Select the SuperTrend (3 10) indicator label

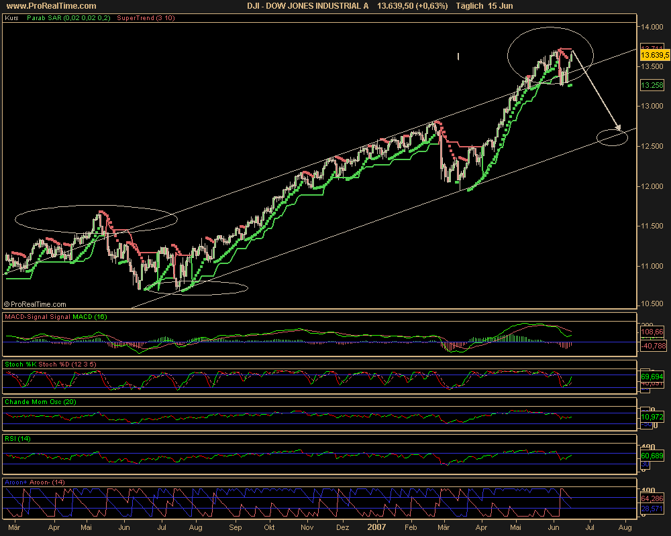pos(146,18)
